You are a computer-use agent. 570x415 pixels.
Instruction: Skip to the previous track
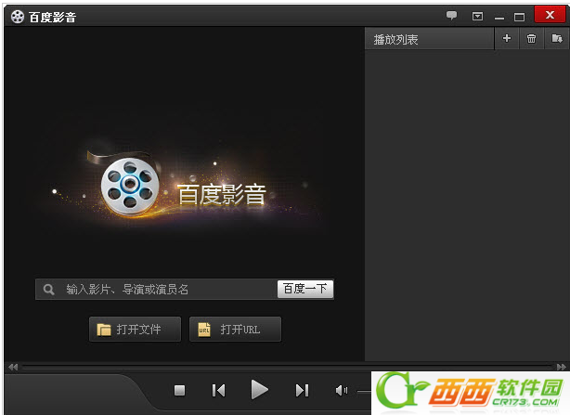[218, 391]
